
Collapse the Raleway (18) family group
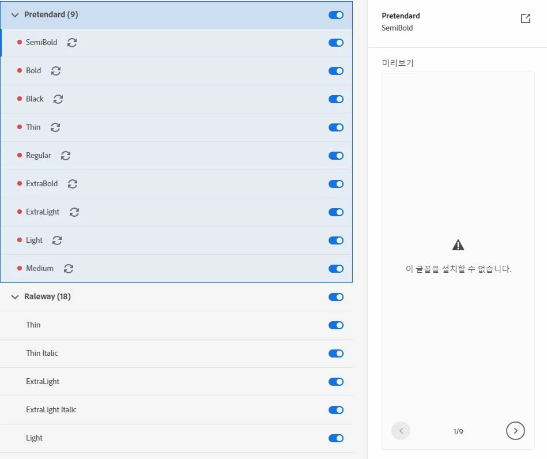tap(14, 297)
